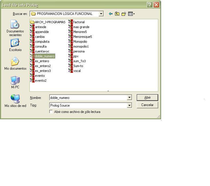The image size is (210, 186).
Task: Open Documentos recientes in places bar
Action: pyautogui.click(x=15, y=28)
